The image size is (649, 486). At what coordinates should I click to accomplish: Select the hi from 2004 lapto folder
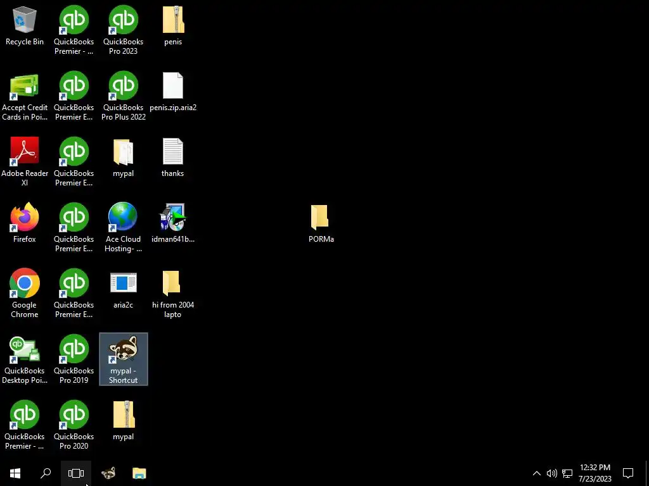click(172, 295)
